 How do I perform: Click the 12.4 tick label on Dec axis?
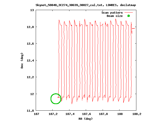[30, 60]
